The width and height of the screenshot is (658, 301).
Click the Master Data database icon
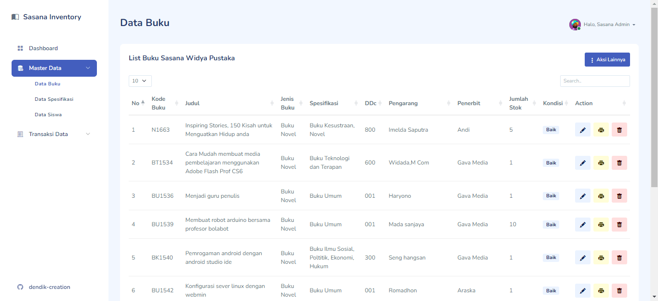(x=20, y=68)
